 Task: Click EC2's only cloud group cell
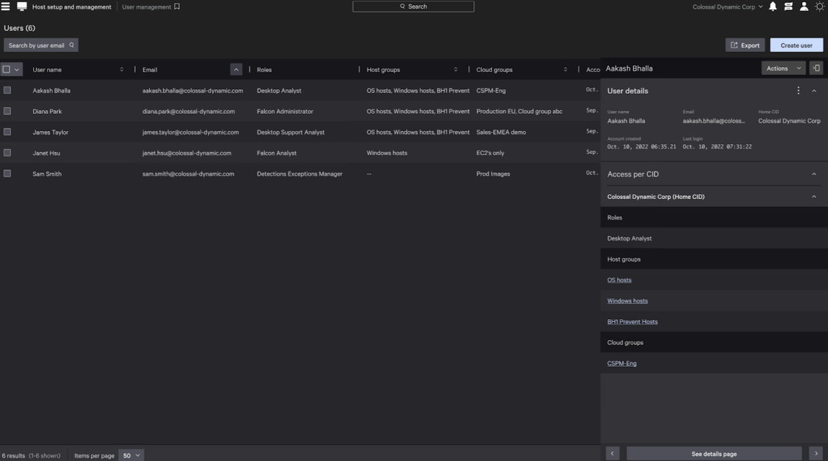(x=490, y=153)
